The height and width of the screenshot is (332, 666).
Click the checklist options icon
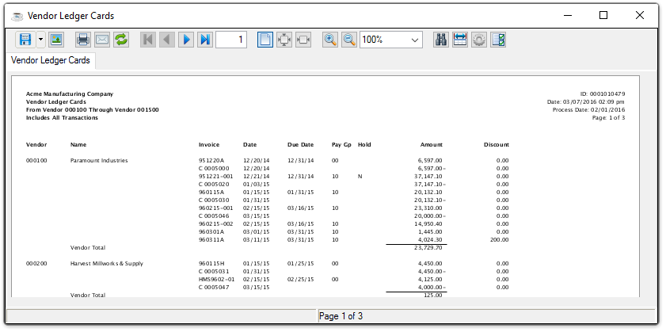pos(498,40)
